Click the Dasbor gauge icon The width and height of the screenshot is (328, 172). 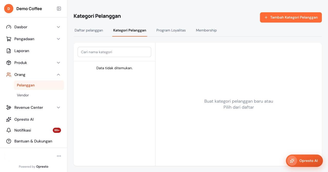click(9, 27)
